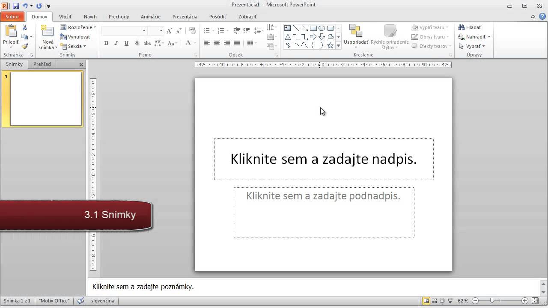Image resolution: width=548 pixels, height=308 pixels.
Task: Justify text alignment icon
Action: pos(237,43)
